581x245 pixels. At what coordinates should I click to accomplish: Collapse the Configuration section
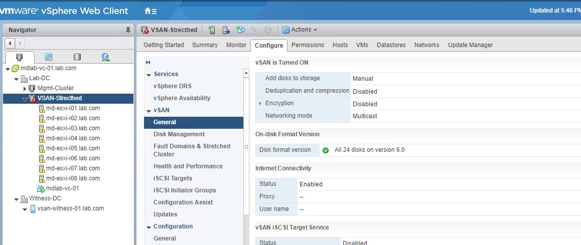pyautogui.click(x=149, y=227)
